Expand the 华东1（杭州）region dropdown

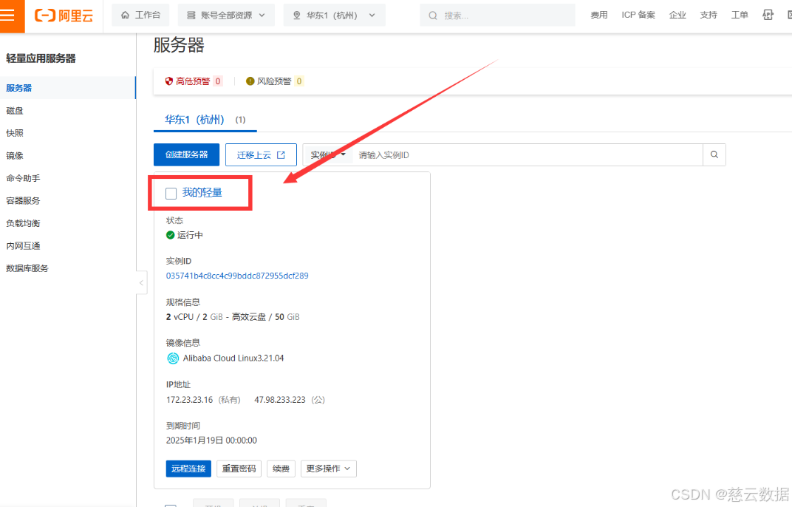coord(335,16)
